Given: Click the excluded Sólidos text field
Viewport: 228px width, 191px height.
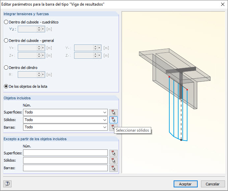Looking at the screenshot, I should pyautogui.click(x=65, y=161).
